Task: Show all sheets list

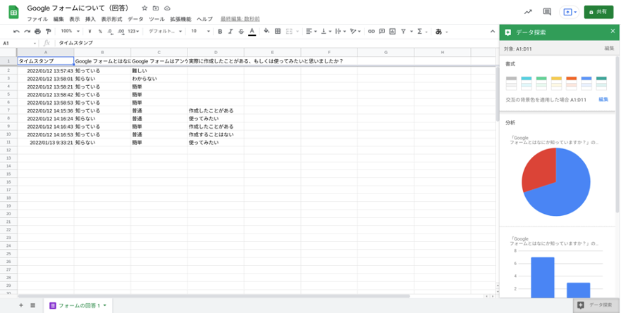Action: click(x=33, y=305)
